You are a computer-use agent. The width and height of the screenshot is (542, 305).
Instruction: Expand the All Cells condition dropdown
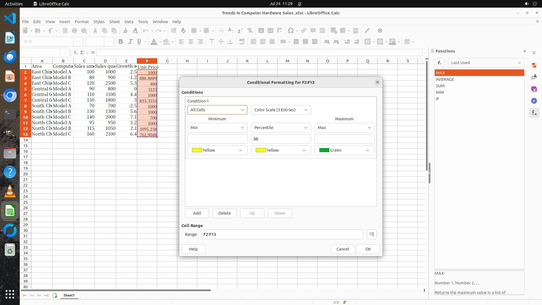(217, 110)
